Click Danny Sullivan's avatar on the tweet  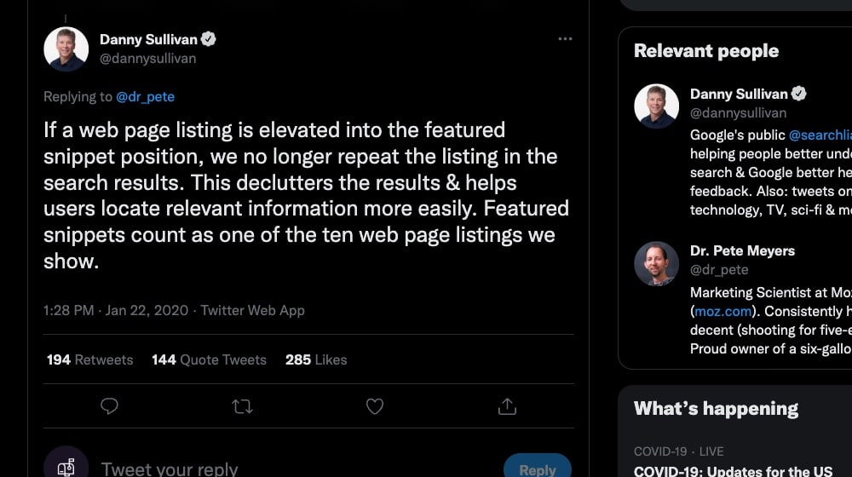click(66, 49)
